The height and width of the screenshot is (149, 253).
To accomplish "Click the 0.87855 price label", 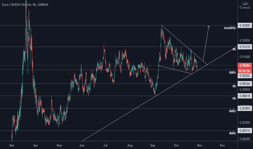I will (245, 108).
